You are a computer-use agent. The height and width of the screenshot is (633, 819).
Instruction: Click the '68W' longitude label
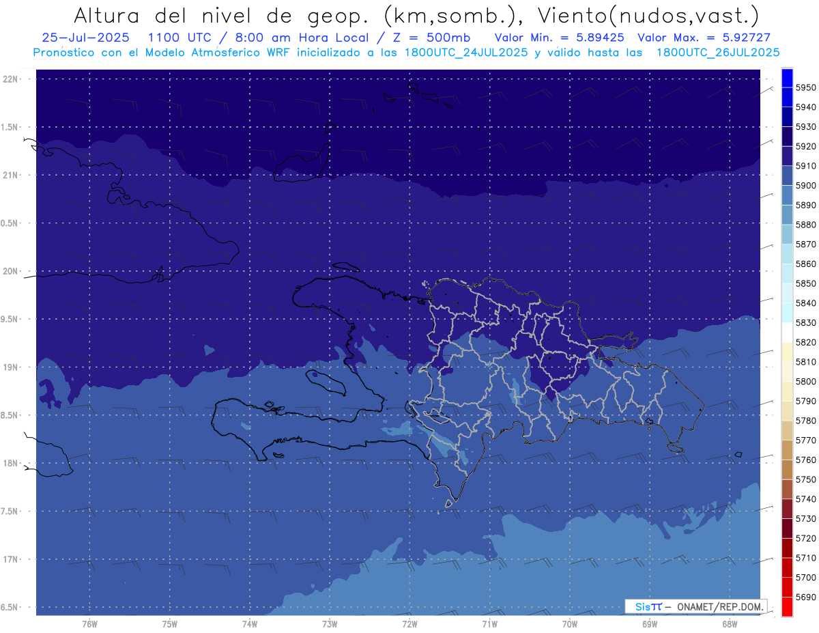click(730, 624)
